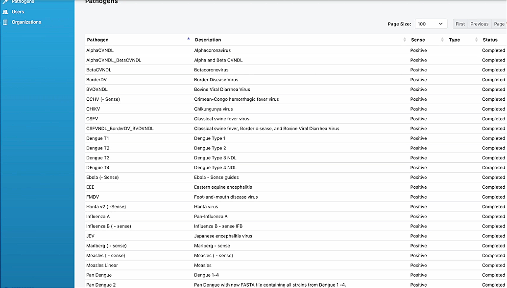Click the sort arrows right of Type header
Viewport: 507px width, 288px height.
(x=476, y=40)
